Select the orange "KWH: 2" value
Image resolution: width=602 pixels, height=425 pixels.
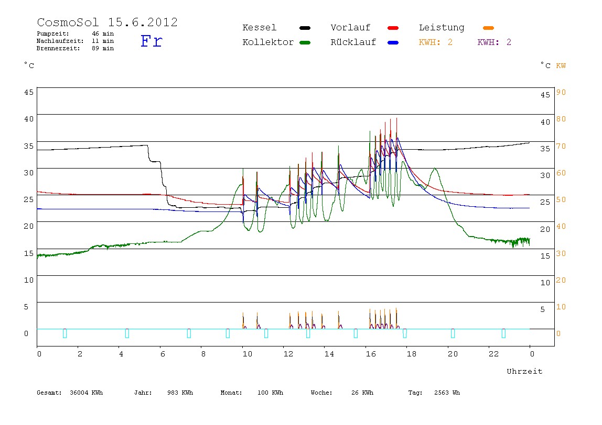click(436, 42)
